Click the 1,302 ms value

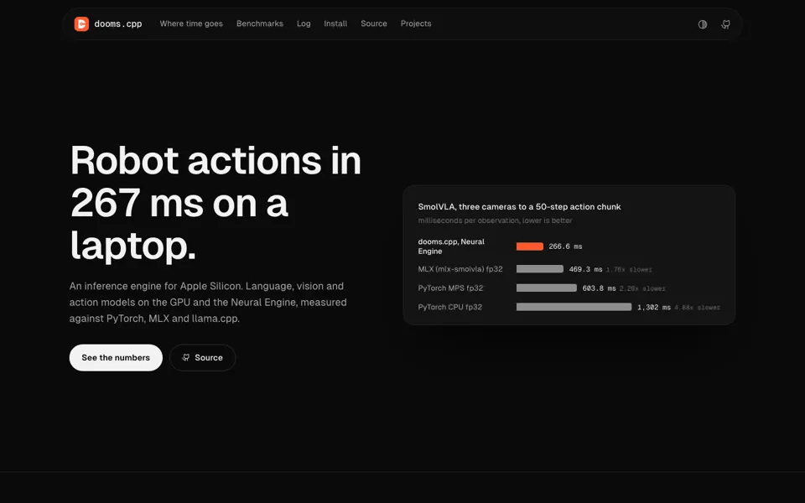(653, 307)
